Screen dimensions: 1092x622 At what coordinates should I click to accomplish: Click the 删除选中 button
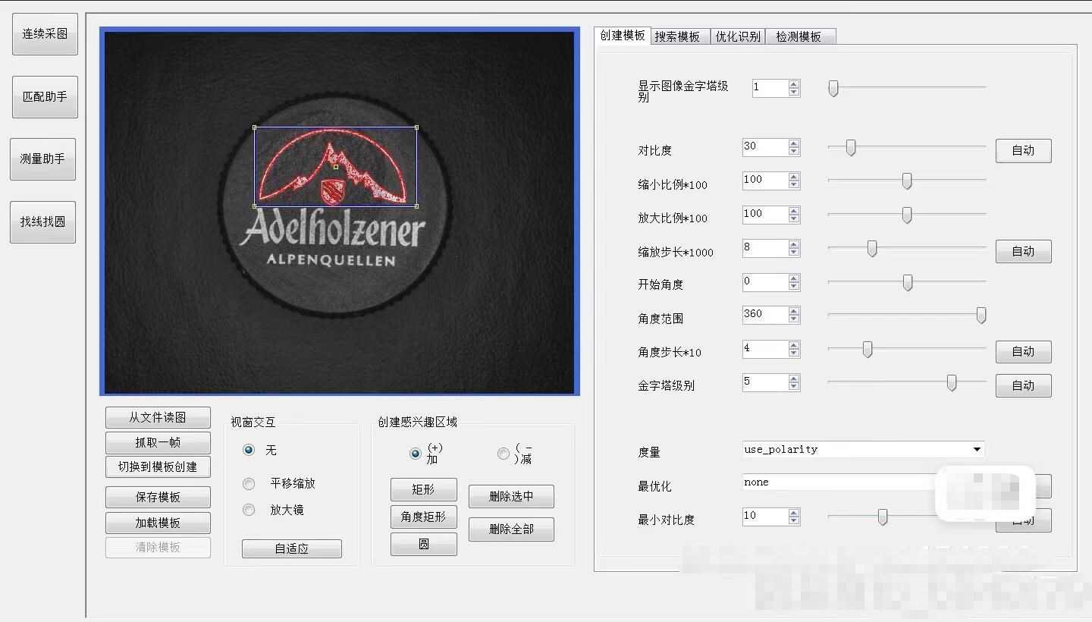click(x=511, y=496)
